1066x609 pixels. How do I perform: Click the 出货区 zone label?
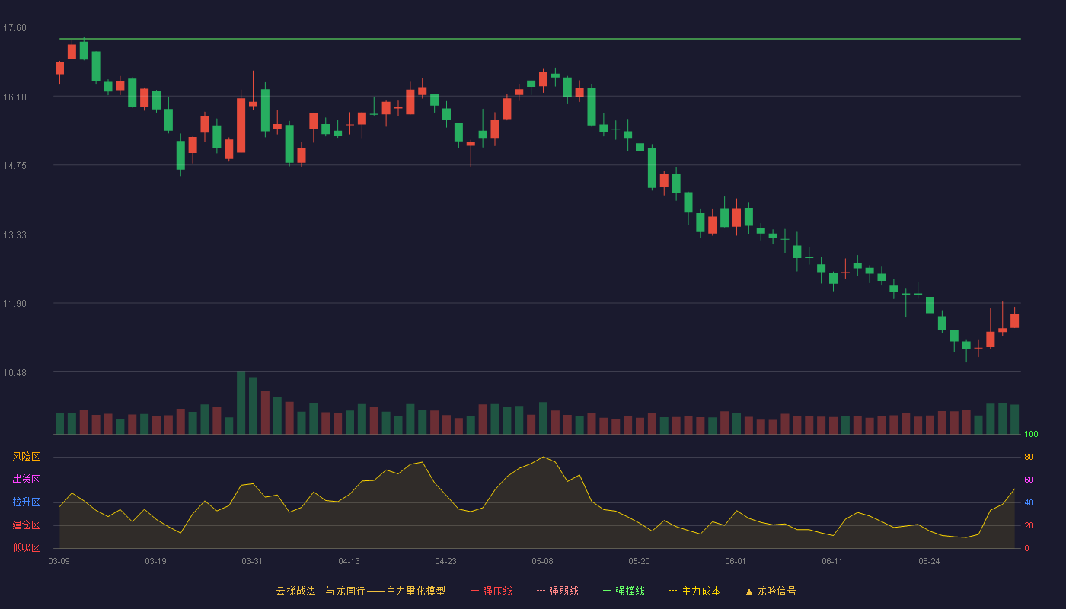(26, 480)
